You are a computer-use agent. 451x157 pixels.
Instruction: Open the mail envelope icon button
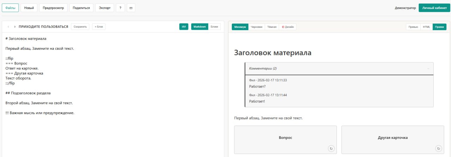coord(131,8)
